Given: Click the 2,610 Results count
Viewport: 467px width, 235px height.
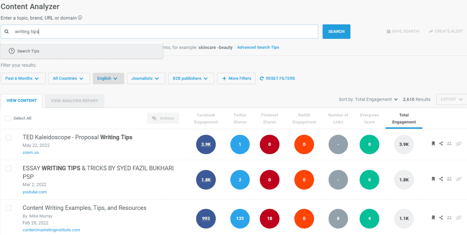Looking at the screenshot, I should pyautogui.click(x=417, y=99).
